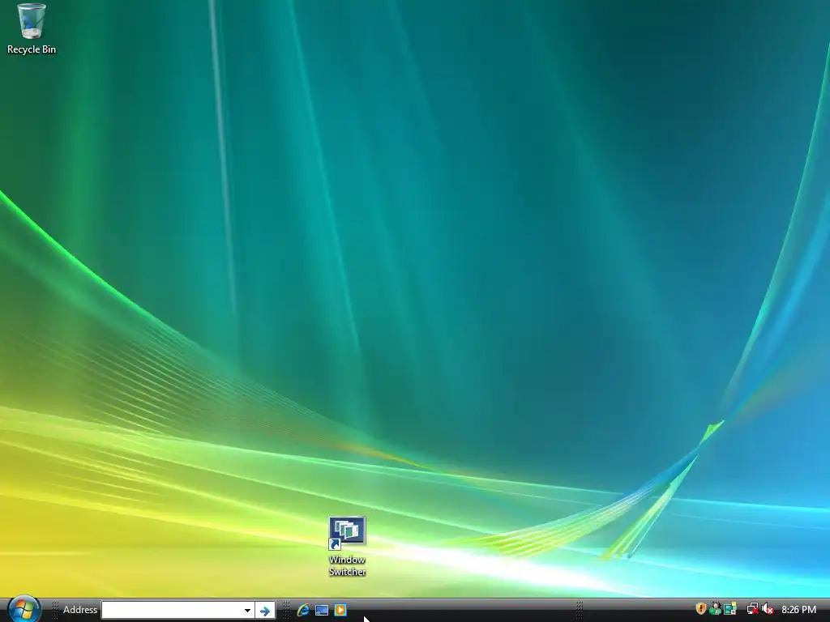Image resolution: width=830 pixels, height=622 pixels.
Task: Open the Windows Start orb
Action: click(x=24, y=609)
